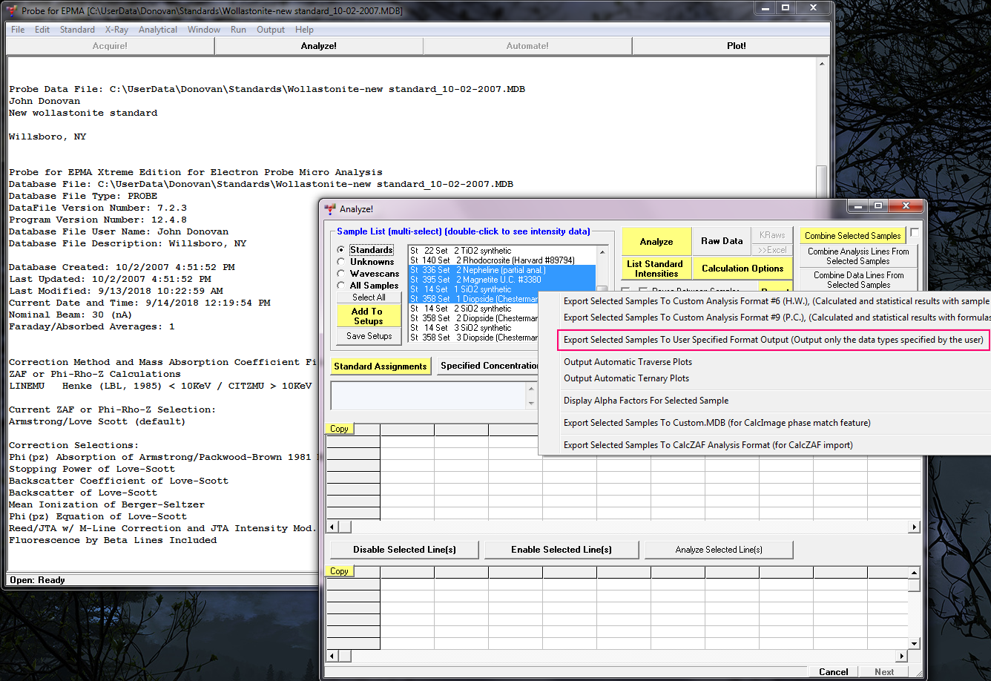The image size is (991, 681).
Task: Select the All Samples radio button
Action: pos(341,286)
